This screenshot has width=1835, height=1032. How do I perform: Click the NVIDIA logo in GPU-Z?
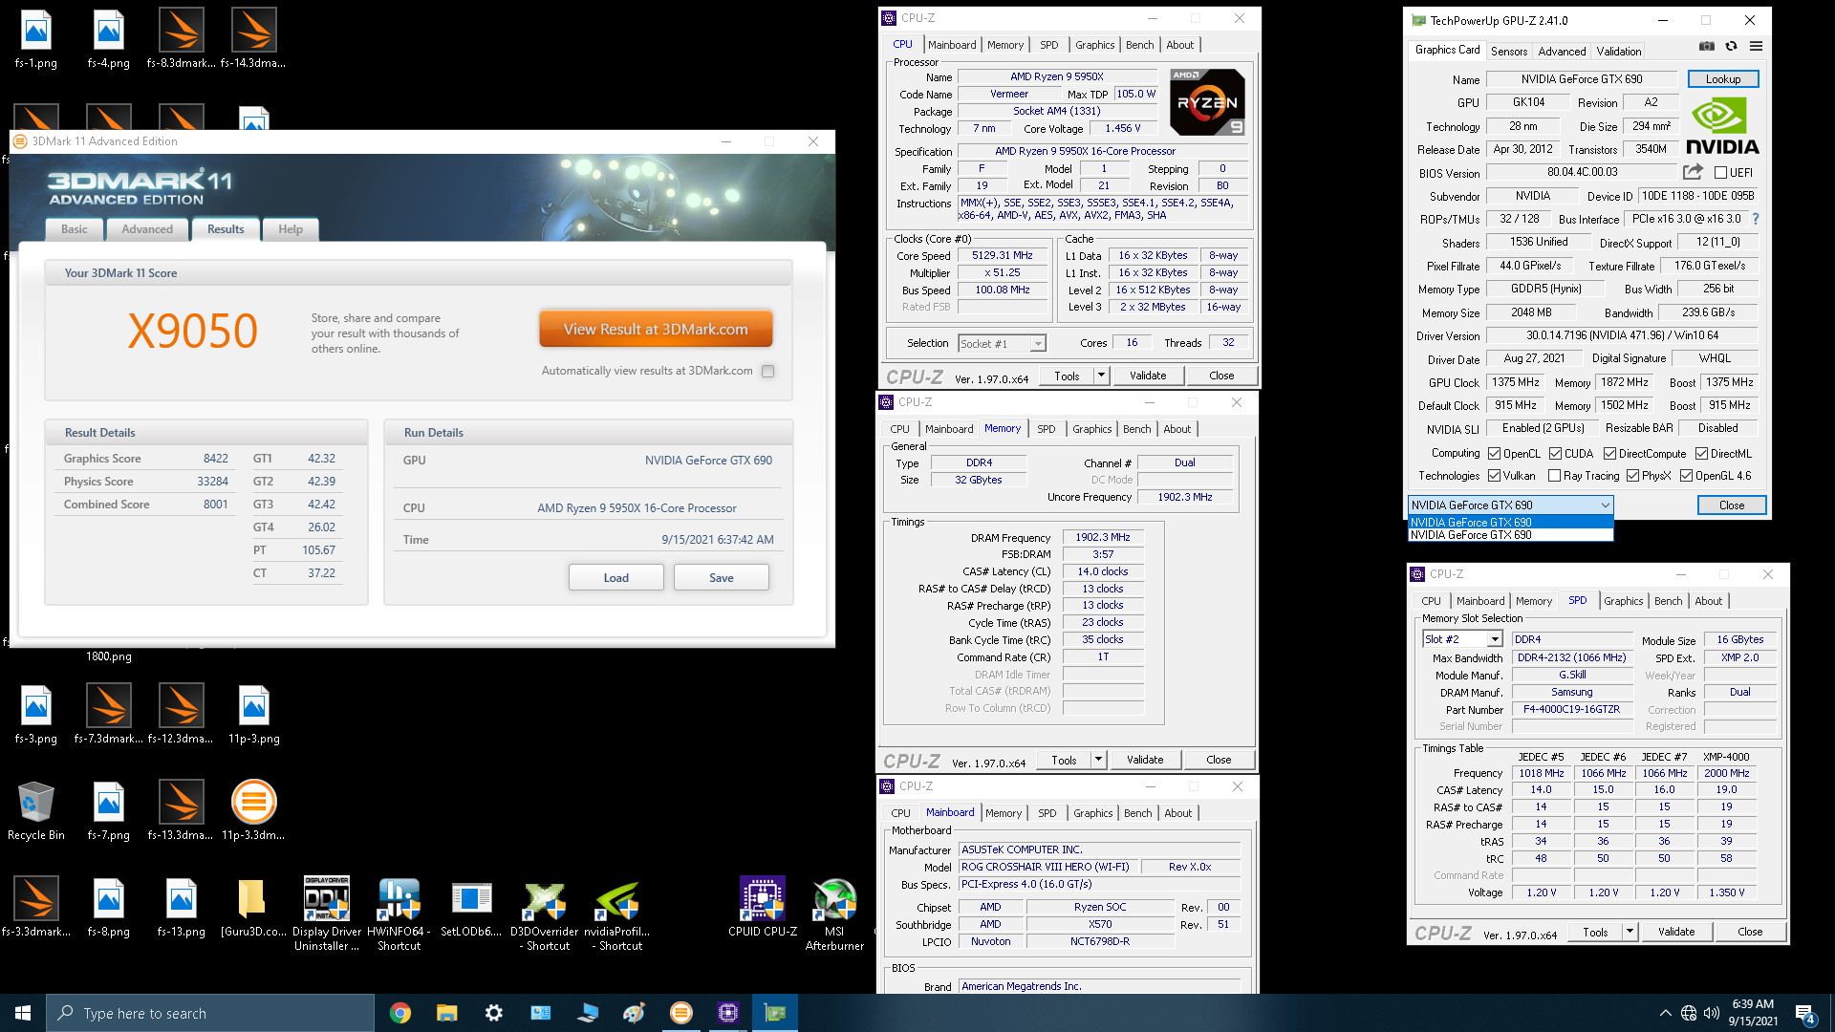[1721, 126]
